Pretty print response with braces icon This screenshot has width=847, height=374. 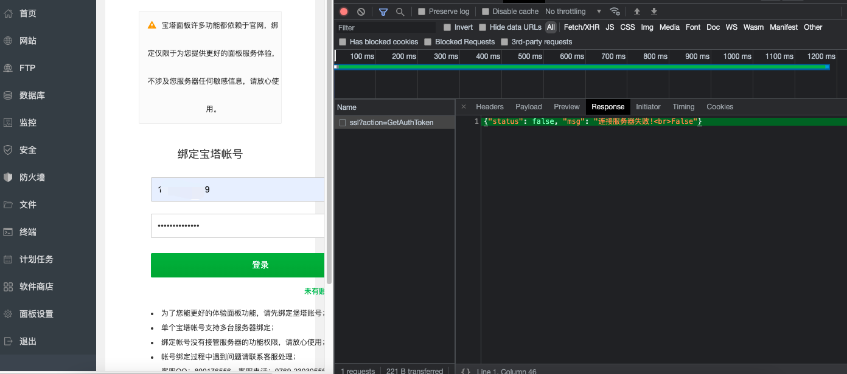click(x=466, y=371)
